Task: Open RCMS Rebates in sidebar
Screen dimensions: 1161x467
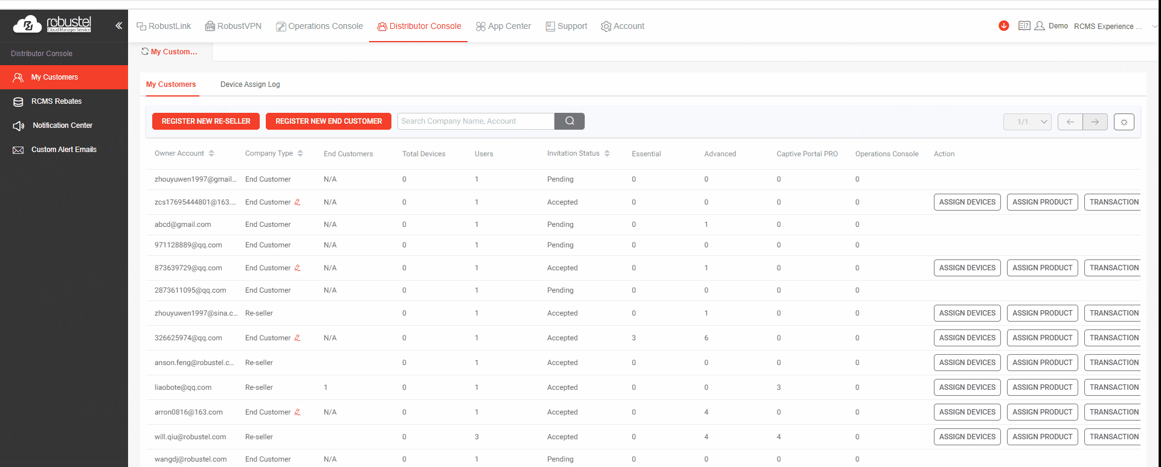Action: pyautogui.click(x=56, y=101)
